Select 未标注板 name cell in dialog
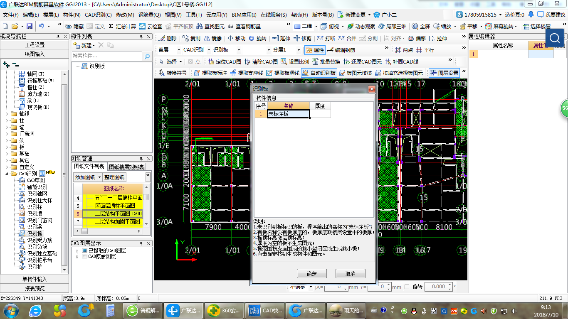This screenshot has height=319, width=568. 289,114
